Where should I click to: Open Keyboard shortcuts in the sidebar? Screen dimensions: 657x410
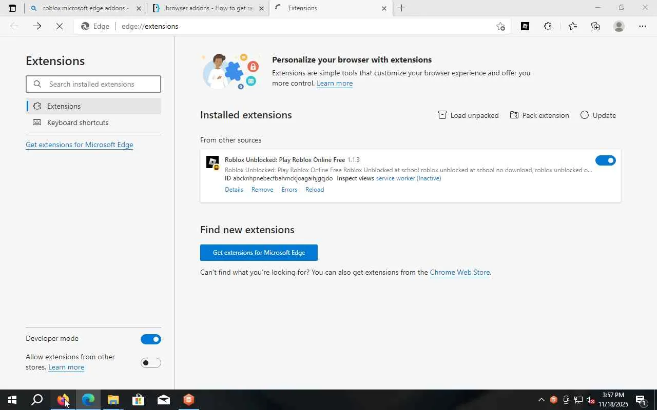point(93,122)
